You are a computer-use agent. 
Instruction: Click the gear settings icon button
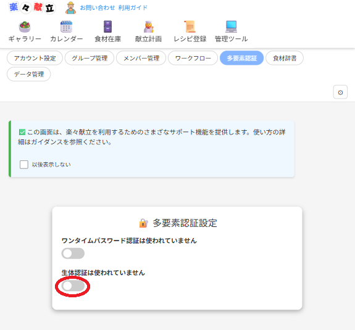(340, 92)
